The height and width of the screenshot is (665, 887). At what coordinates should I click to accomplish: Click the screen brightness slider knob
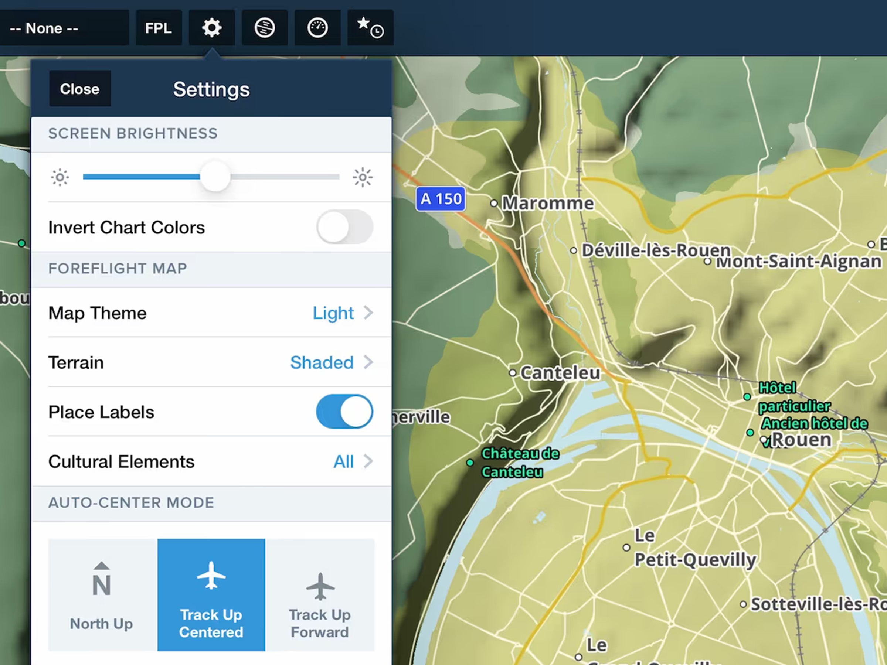215,177
